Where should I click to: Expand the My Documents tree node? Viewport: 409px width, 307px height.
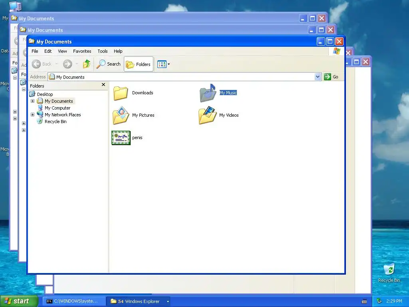33,101
